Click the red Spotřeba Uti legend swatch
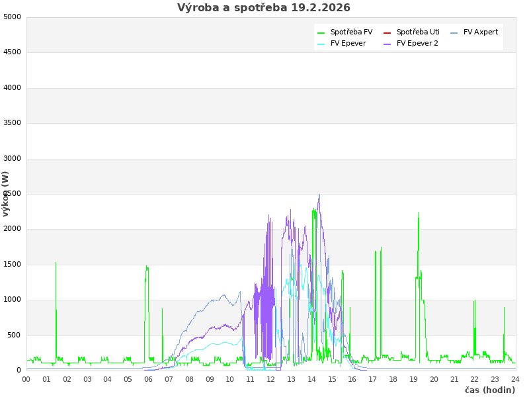 (x=387, y=32)
